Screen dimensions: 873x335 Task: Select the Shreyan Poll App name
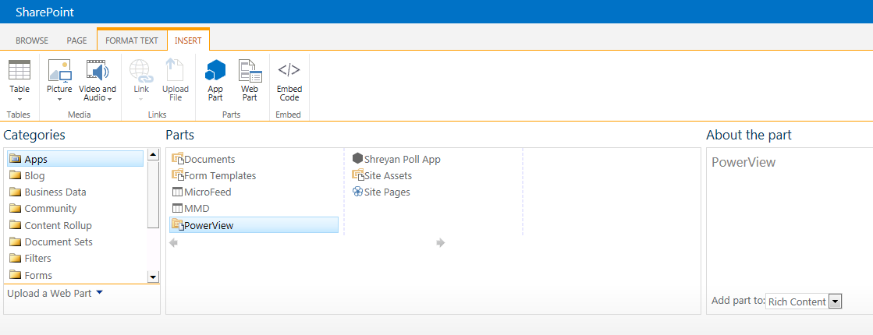(402, 160)
